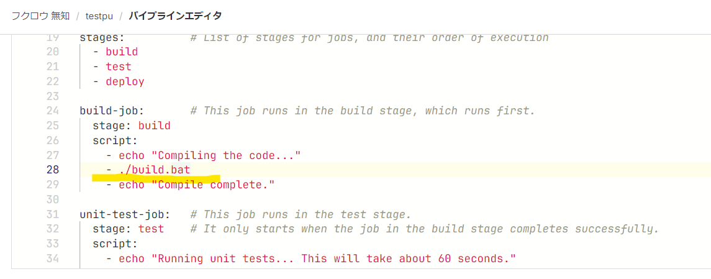Image resolution: width=711 pixels, height=279 pixels.
Task: Place cursor on build-job key
Action: coord(112,111)
